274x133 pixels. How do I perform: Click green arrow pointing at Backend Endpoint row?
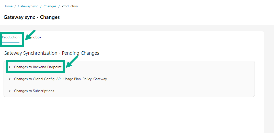pos(72,62)
